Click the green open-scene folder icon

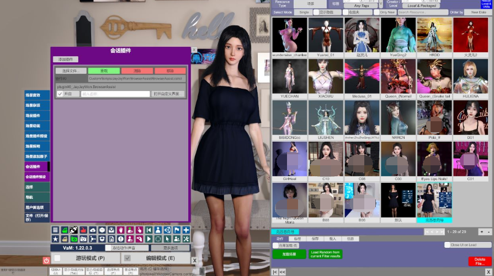coord(65,230)
